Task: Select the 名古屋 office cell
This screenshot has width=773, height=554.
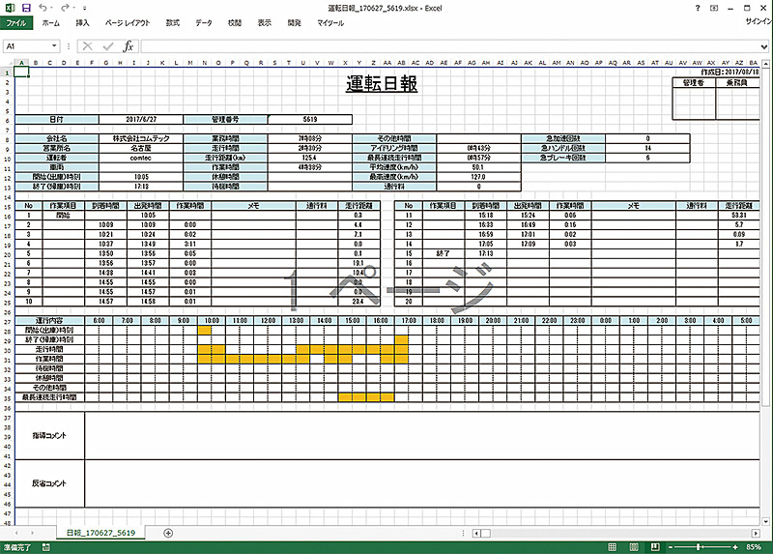Action: pos(141,148)
